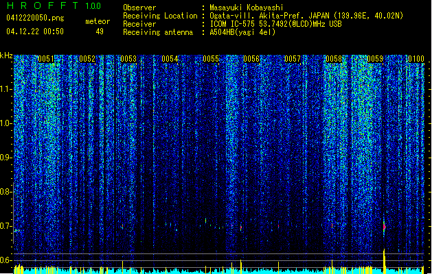Click time marker 0055

[x=211, y=59]
